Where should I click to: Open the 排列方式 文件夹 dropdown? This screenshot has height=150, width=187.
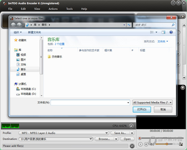pos(163,41)
